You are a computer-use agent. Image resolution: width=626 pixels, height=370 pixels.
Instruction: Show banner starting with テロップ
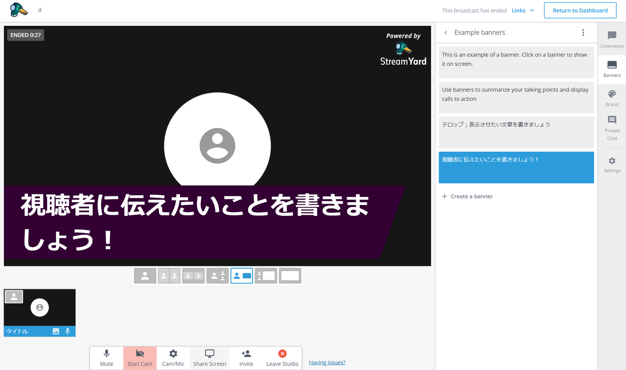516,132
